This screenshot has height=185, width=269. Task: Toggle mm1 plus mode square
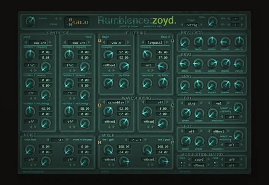[182, 163]
